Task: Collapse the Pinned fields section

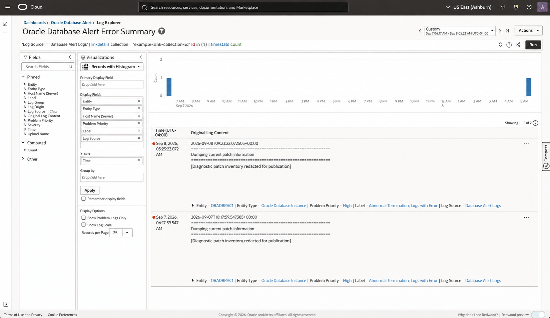Action: click(x=23, y=77)
